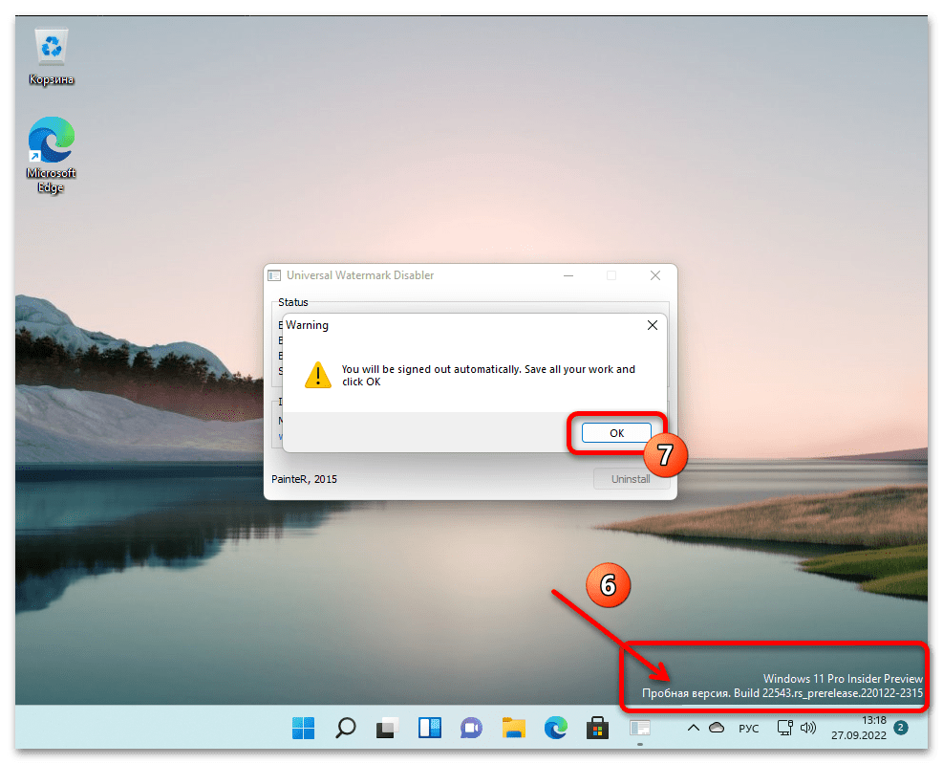
Task: Close Universal Watermark Disabler window
Action: 654,275
